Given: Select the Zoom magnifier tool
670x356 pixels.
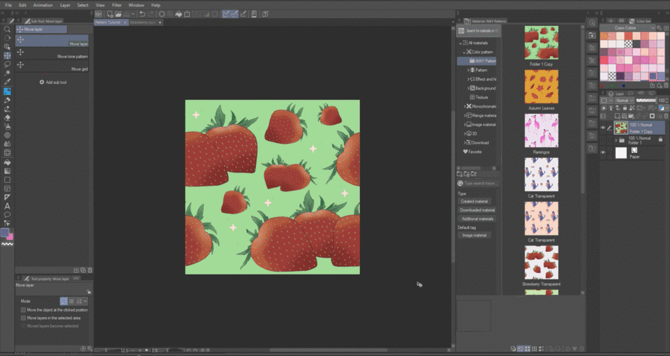Looking at the screenshot, I should [7, 29].
